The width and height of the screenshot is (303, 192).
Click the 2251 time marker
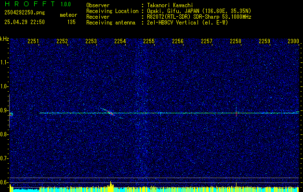click(x=33, y=41)
